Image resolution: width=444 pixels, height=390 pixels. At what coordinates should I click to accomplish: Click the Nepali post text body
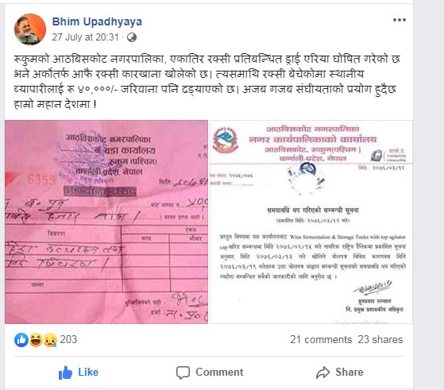[207, 82]
